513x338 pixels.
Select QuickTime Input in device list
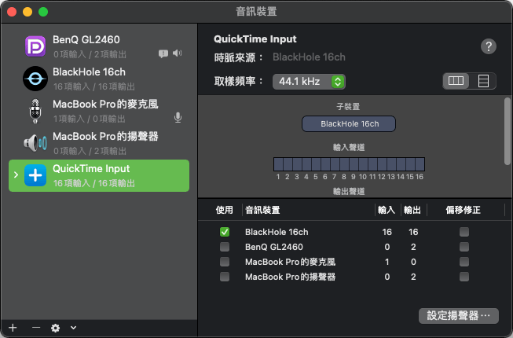(99, 175)
